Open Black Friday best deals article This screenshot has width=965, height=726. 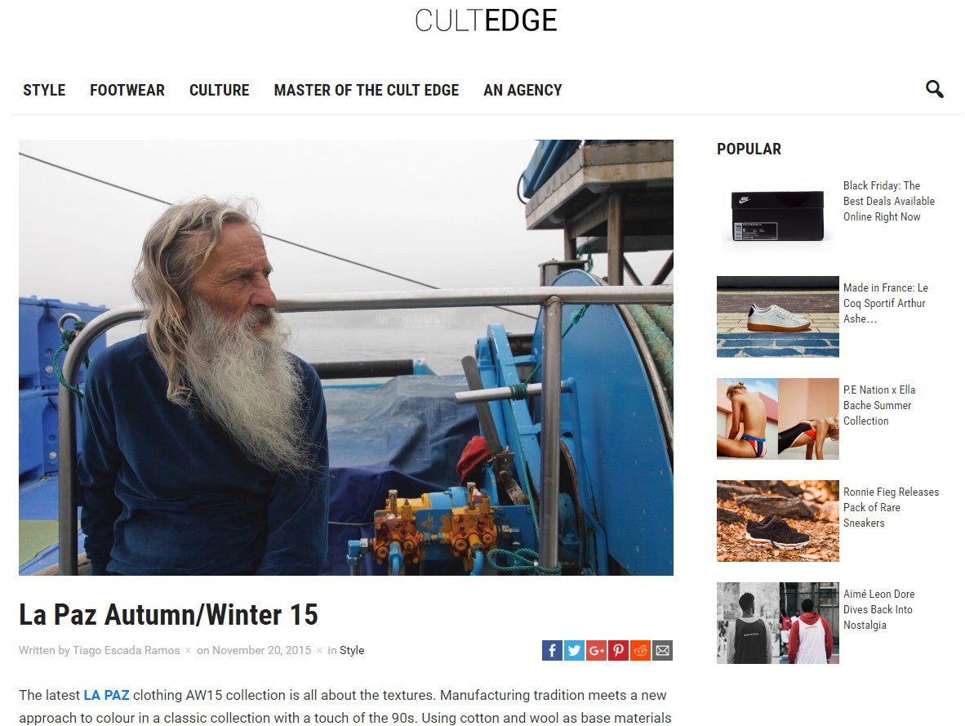[x=889, y=202]
